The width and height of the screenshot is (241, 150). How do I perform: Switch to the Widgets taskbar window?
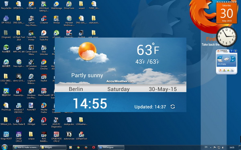pyautogui.click(x=53, y=147)
